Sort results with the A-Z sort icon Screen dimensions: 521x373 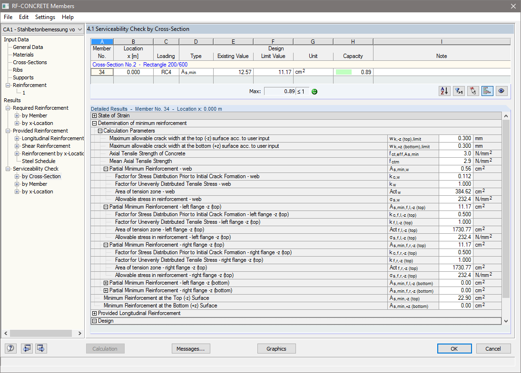[x=444, y=91]
